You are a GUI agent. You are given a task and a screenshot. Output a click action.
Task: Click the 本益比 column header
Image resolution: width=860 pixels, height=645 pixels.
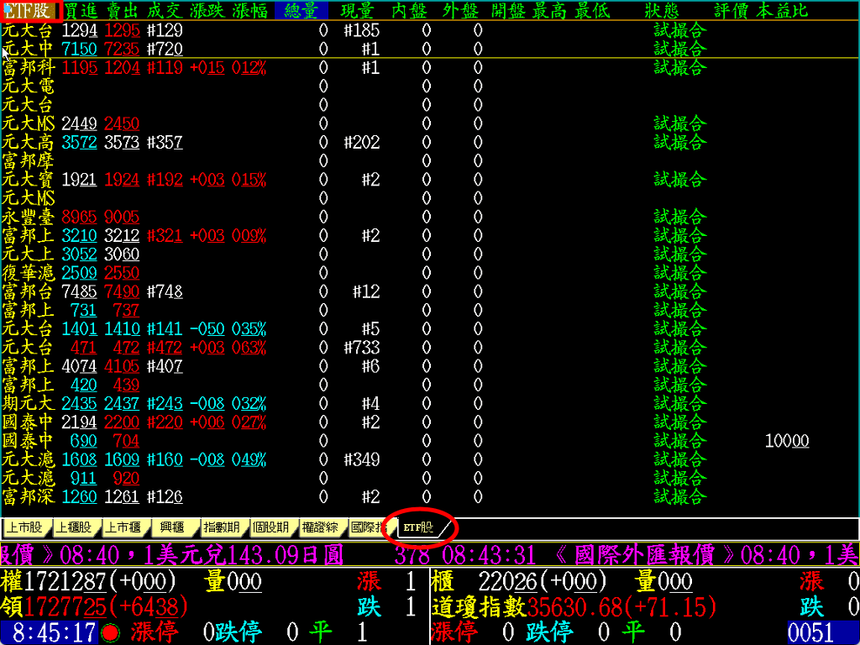pos(782,11)
